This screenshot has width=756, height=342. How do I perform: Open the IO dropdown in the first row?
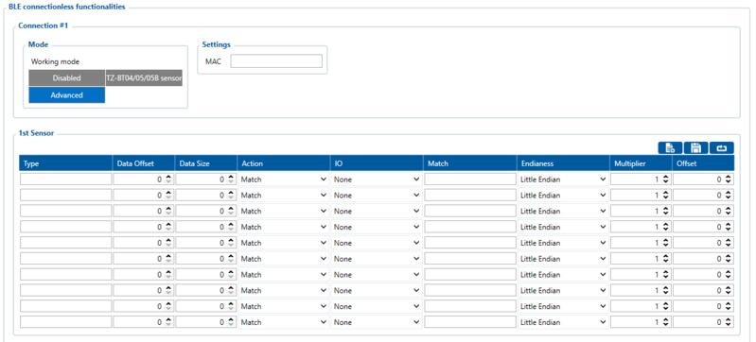pyautogui.click(x=377, y=180)
